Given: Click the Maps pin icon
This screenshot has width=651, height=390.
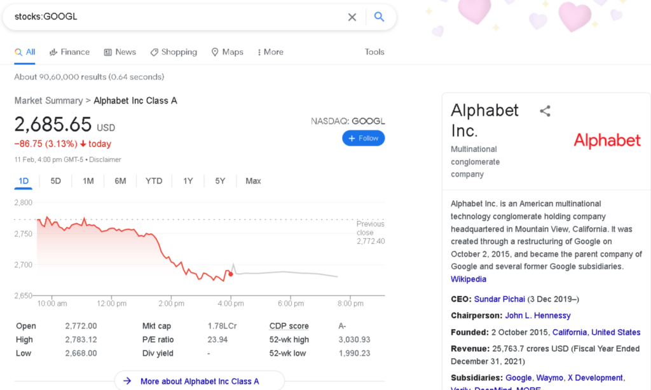Looking at the screenshot, I should pos(216,52).
